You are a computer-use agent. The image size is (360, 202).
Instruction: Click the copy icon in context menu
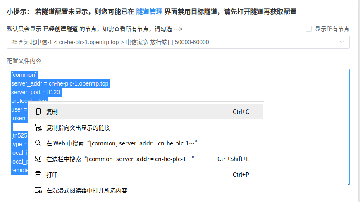click(38, 112)
